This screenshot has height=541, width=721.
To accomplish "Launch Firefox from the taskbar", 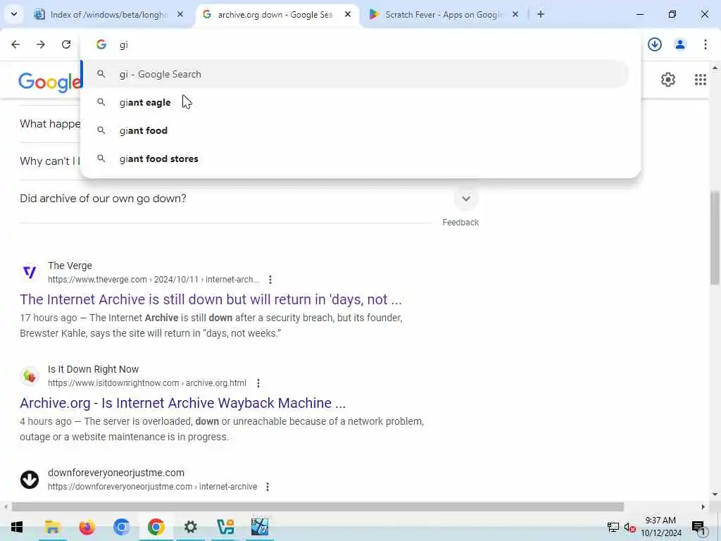I will pos(87,527).
